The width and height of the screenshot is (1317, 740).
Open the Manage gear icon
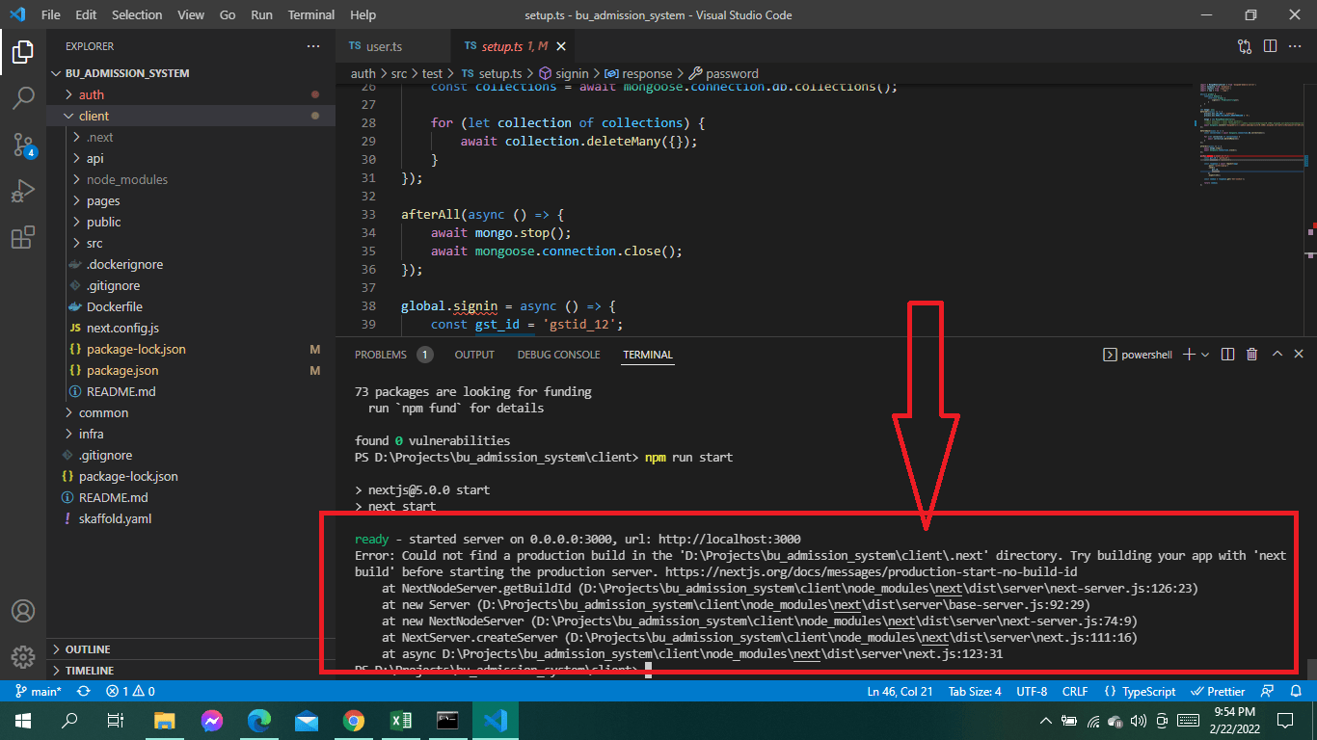pyautogui.click(x=23, y=657)
